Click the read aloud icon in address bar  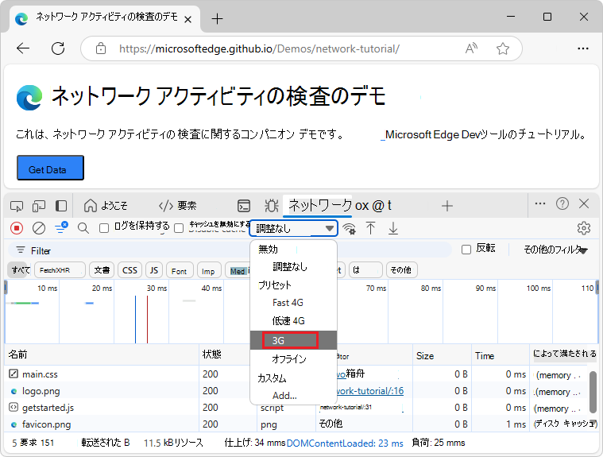471,48
